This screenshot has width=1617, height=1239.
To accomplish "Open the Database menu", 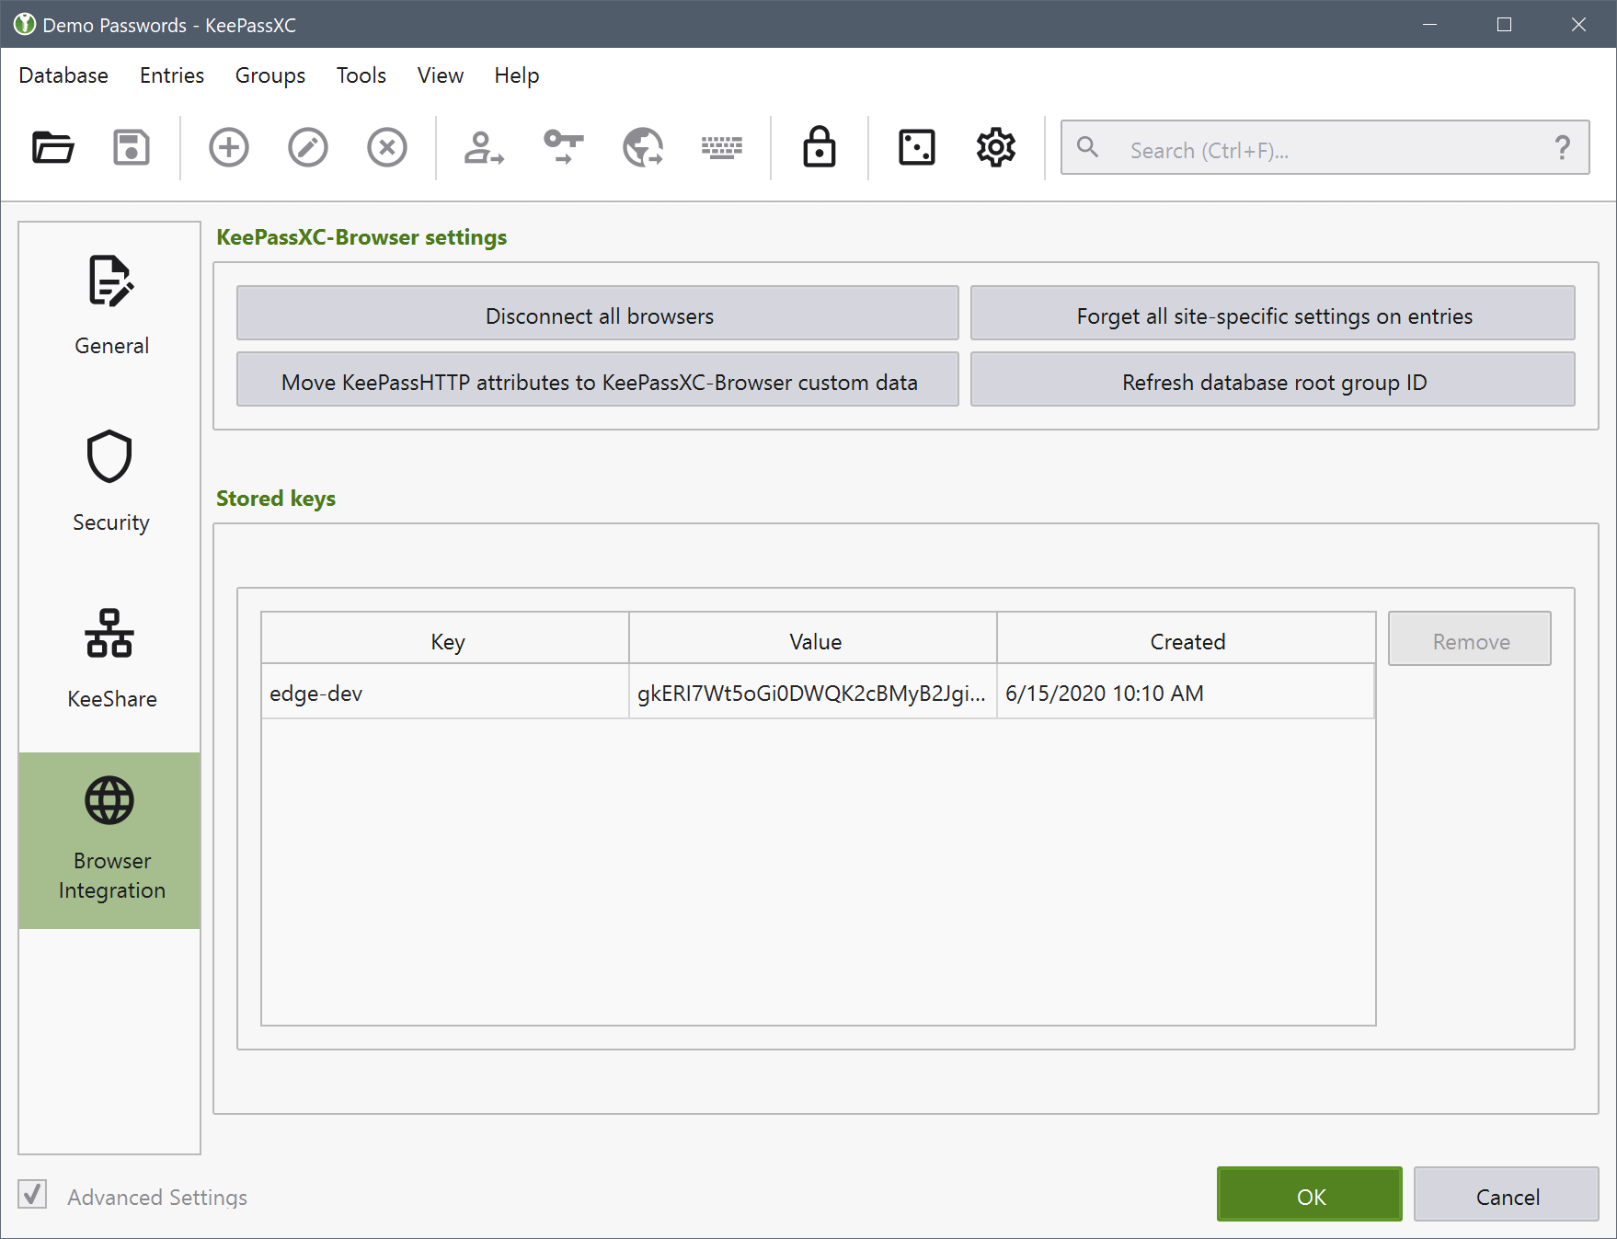I will (x=63, y=75).
